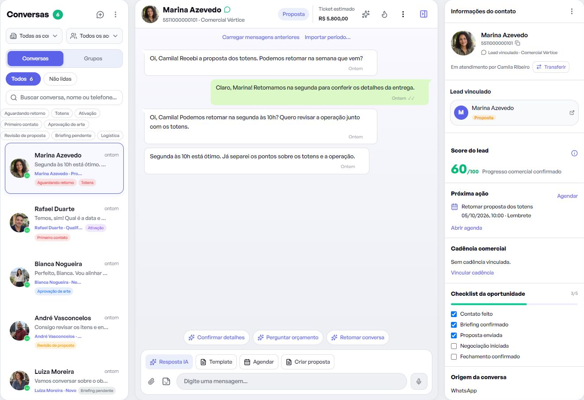This screenshot has height=400, width=584.
Task: Click the calendar icon beside Retomar proposta
Action: (x=455, y=207)
